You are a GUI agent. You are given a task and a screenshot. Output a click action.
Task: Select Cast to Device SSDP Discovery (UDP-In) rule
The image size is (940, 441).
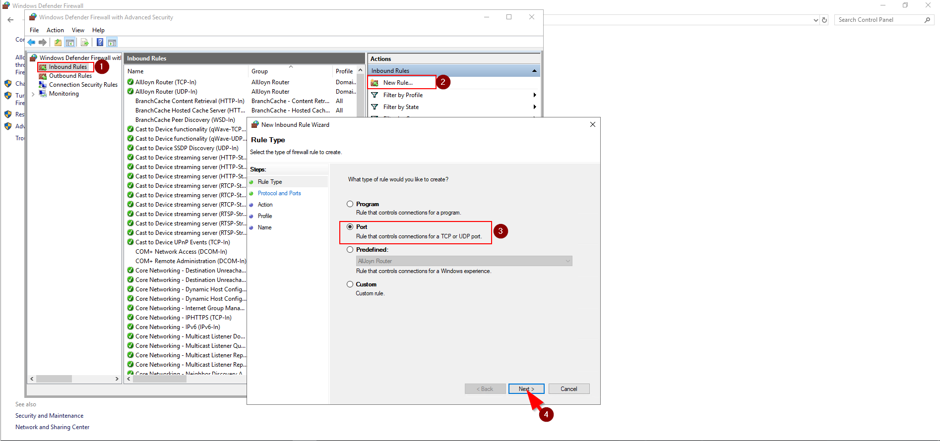coord(187,148)
